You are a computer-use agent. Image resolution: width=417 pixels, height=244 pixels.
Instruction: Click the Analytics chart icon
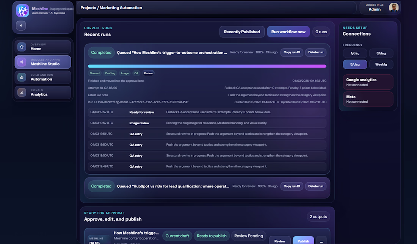coord(22,92)
